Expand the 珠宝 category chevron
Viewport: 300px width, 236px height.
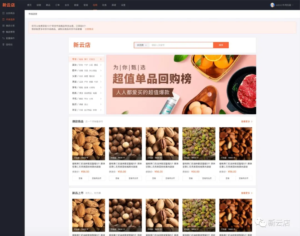tap(101, 110)
